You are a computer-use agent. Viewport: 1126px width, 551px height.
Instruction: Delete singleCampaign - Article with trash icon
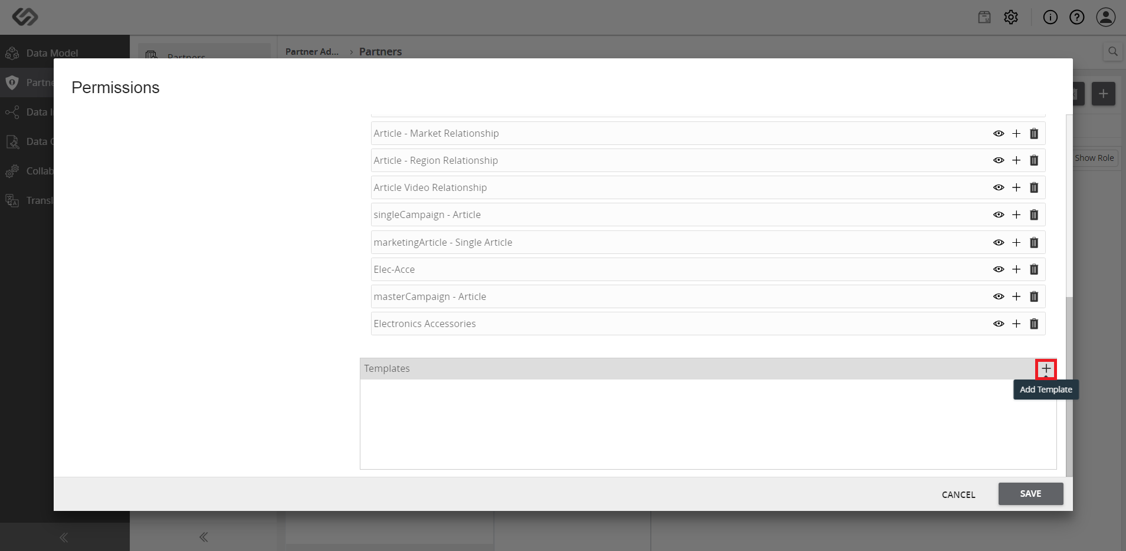[x=1034, y=215]
